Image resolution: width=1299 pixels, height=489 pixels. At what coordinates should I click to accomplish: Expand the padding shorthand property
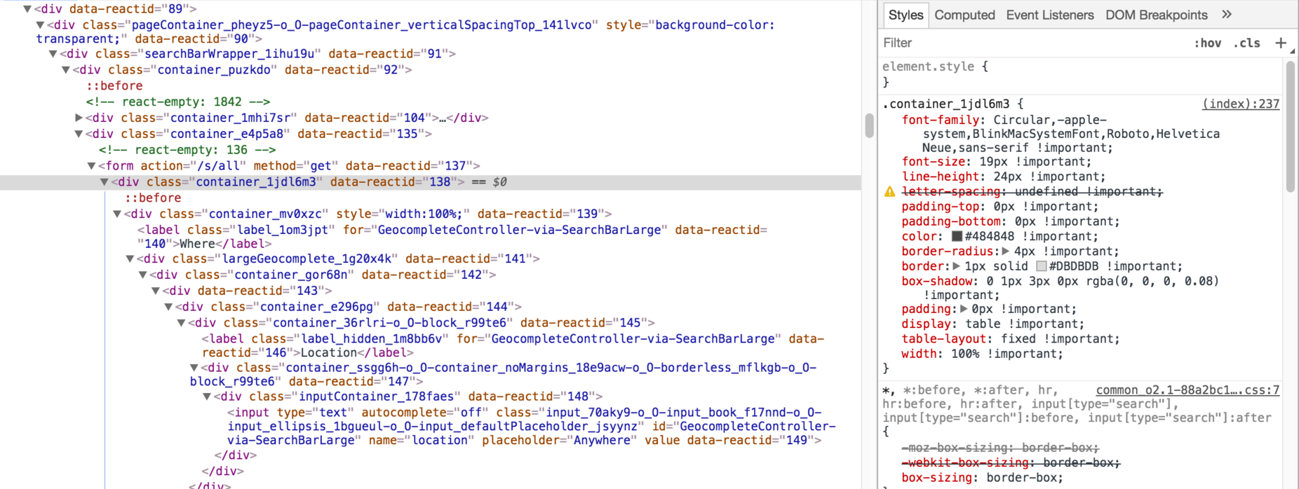[964, 309]
